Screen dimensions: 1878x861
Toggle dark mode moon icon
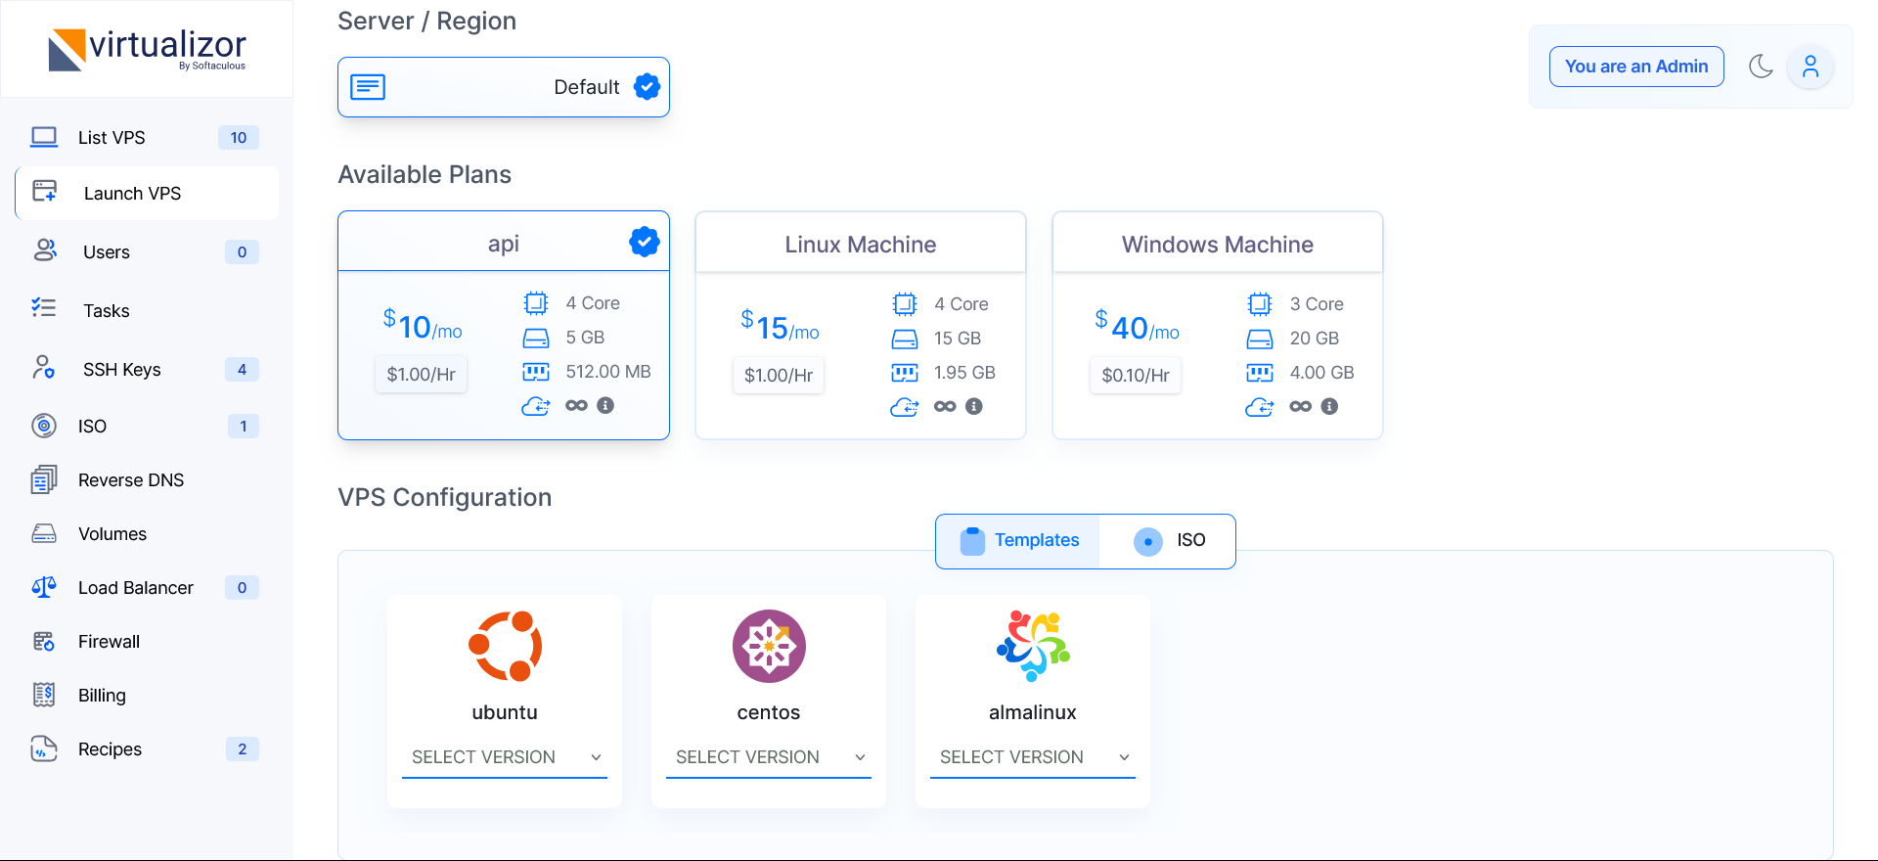point(1761,67)
